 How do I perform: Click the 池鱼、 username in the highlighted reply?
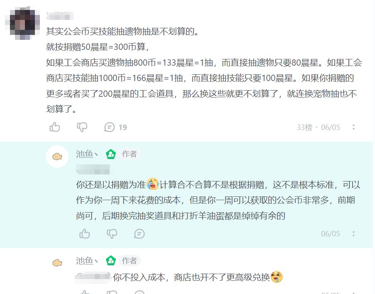[x=87, y=154]
